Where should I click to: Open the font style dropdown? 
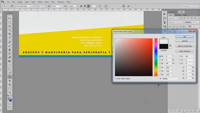[44, 6]
